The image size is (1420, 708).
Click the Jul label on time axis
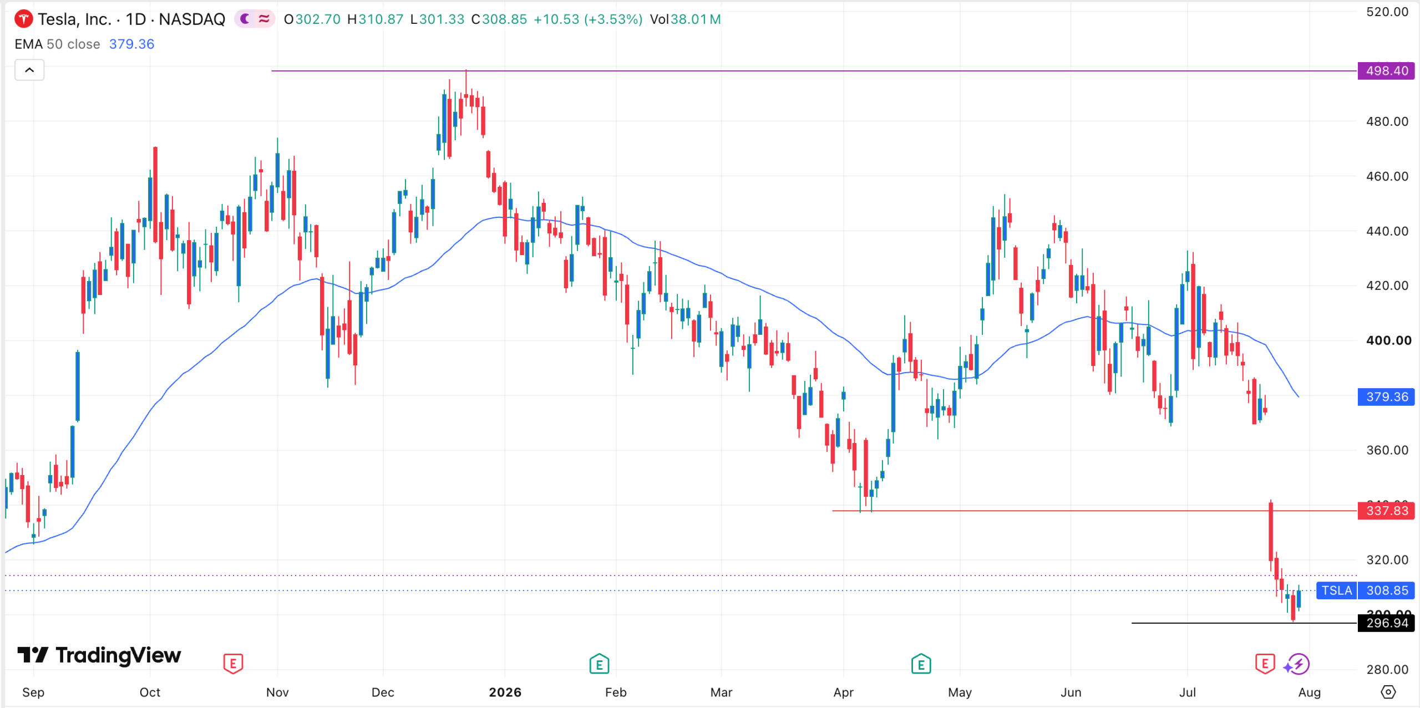point(1187,692)
